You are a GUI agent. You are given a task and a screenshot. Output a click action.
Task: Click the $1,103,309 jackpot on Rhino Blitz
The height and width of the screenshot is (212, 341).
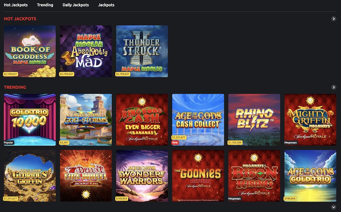click(x=235, y=143)
